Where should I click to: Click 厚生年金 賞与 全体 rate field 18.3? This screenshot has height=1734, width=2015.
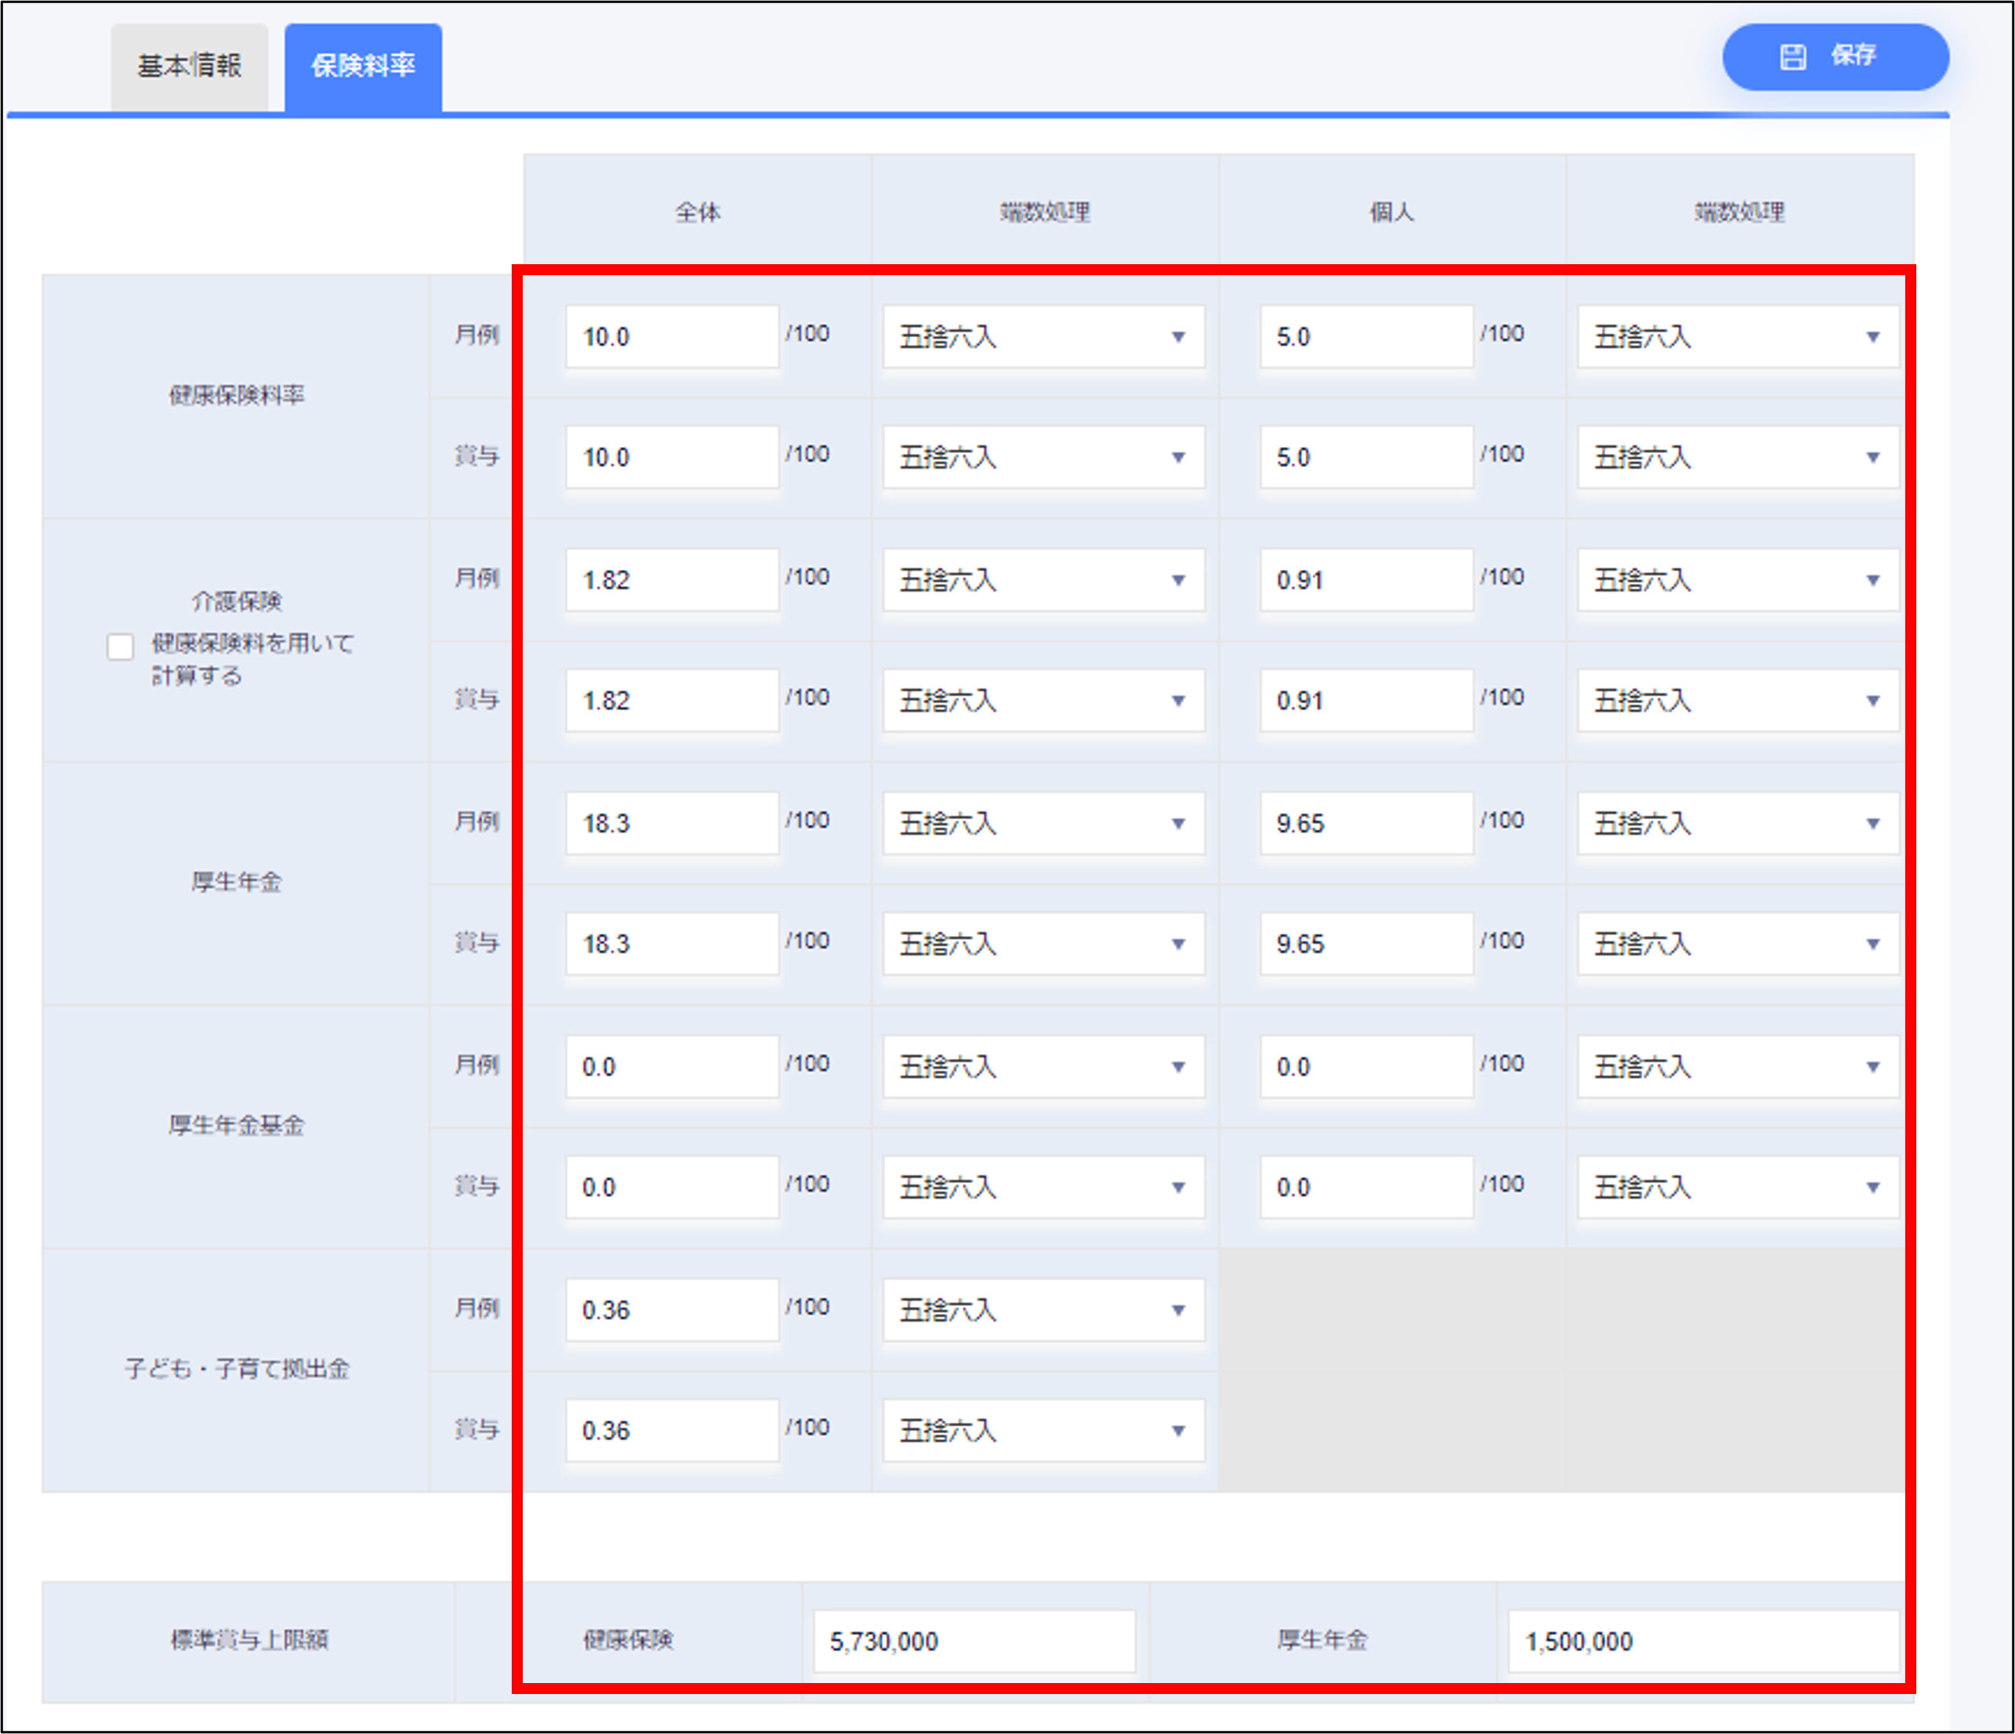[671, 943]
